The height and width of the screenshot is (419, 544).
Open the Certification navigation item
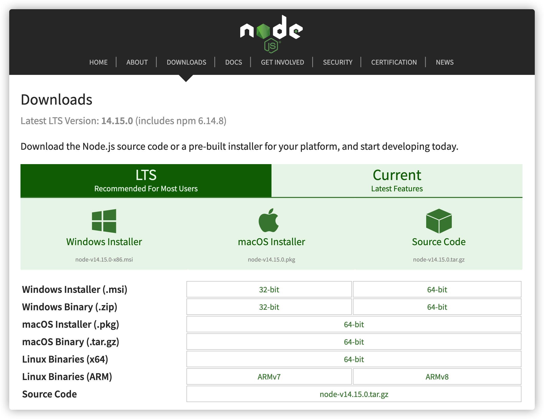tap(394, 62)
